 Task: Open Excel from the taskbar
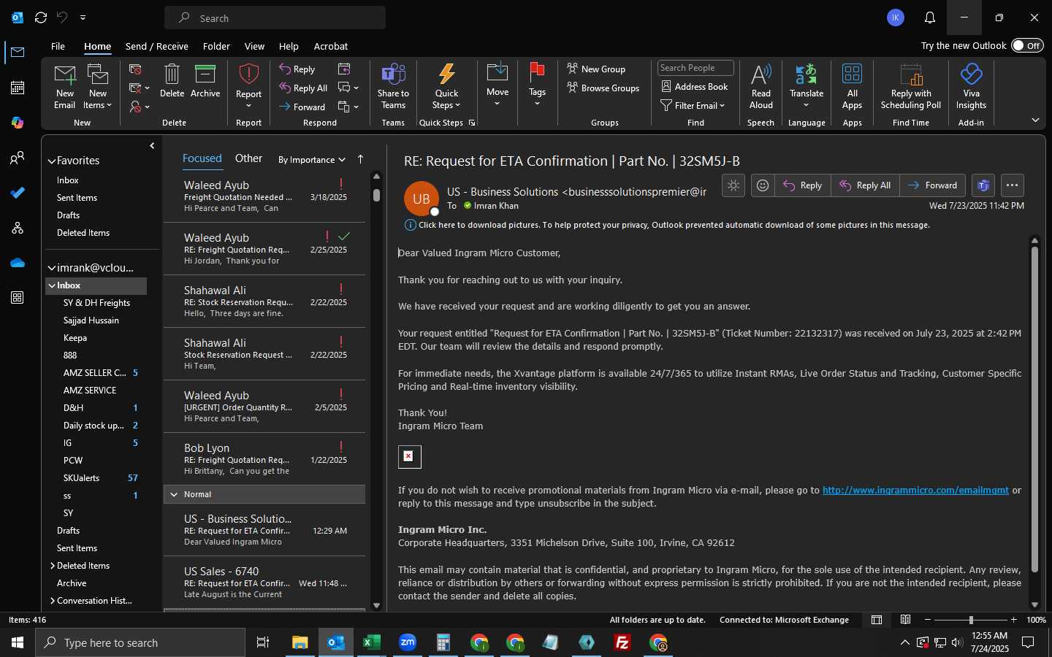point(371,642)
